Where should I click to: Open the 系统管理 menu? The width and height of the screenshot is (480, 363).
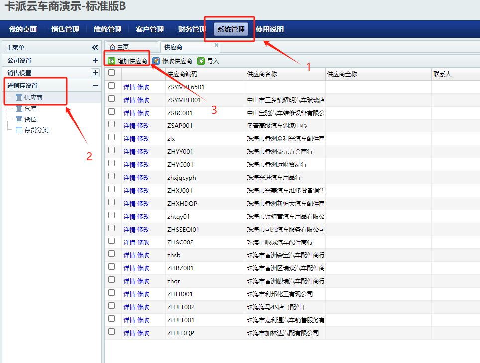pos(231,29)
